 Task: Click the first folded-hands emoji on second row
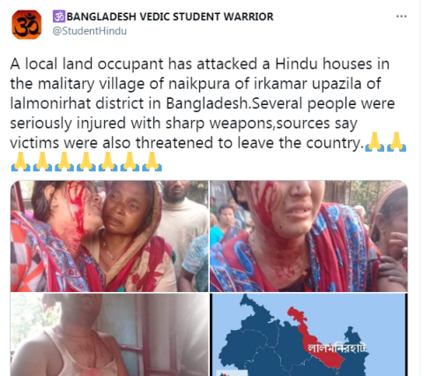(20, 162)
